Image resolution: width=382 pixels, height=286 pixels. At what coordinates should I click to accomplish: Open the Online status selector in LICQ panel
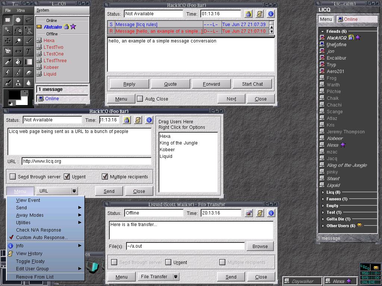pos(357,19)
